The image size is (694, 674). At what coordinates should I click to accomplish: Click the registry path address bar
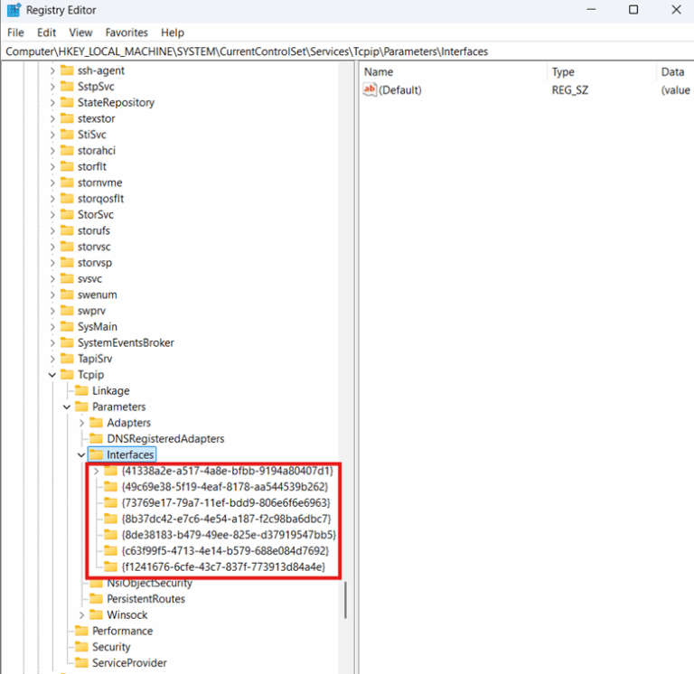(x=347, y=51)
